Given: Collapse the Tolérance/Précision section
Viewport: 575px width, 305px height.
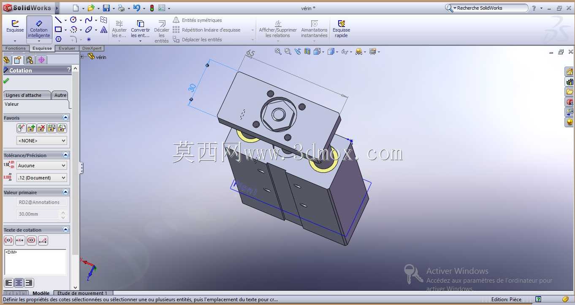Looking at the screenshot, I should click(65, 155).
